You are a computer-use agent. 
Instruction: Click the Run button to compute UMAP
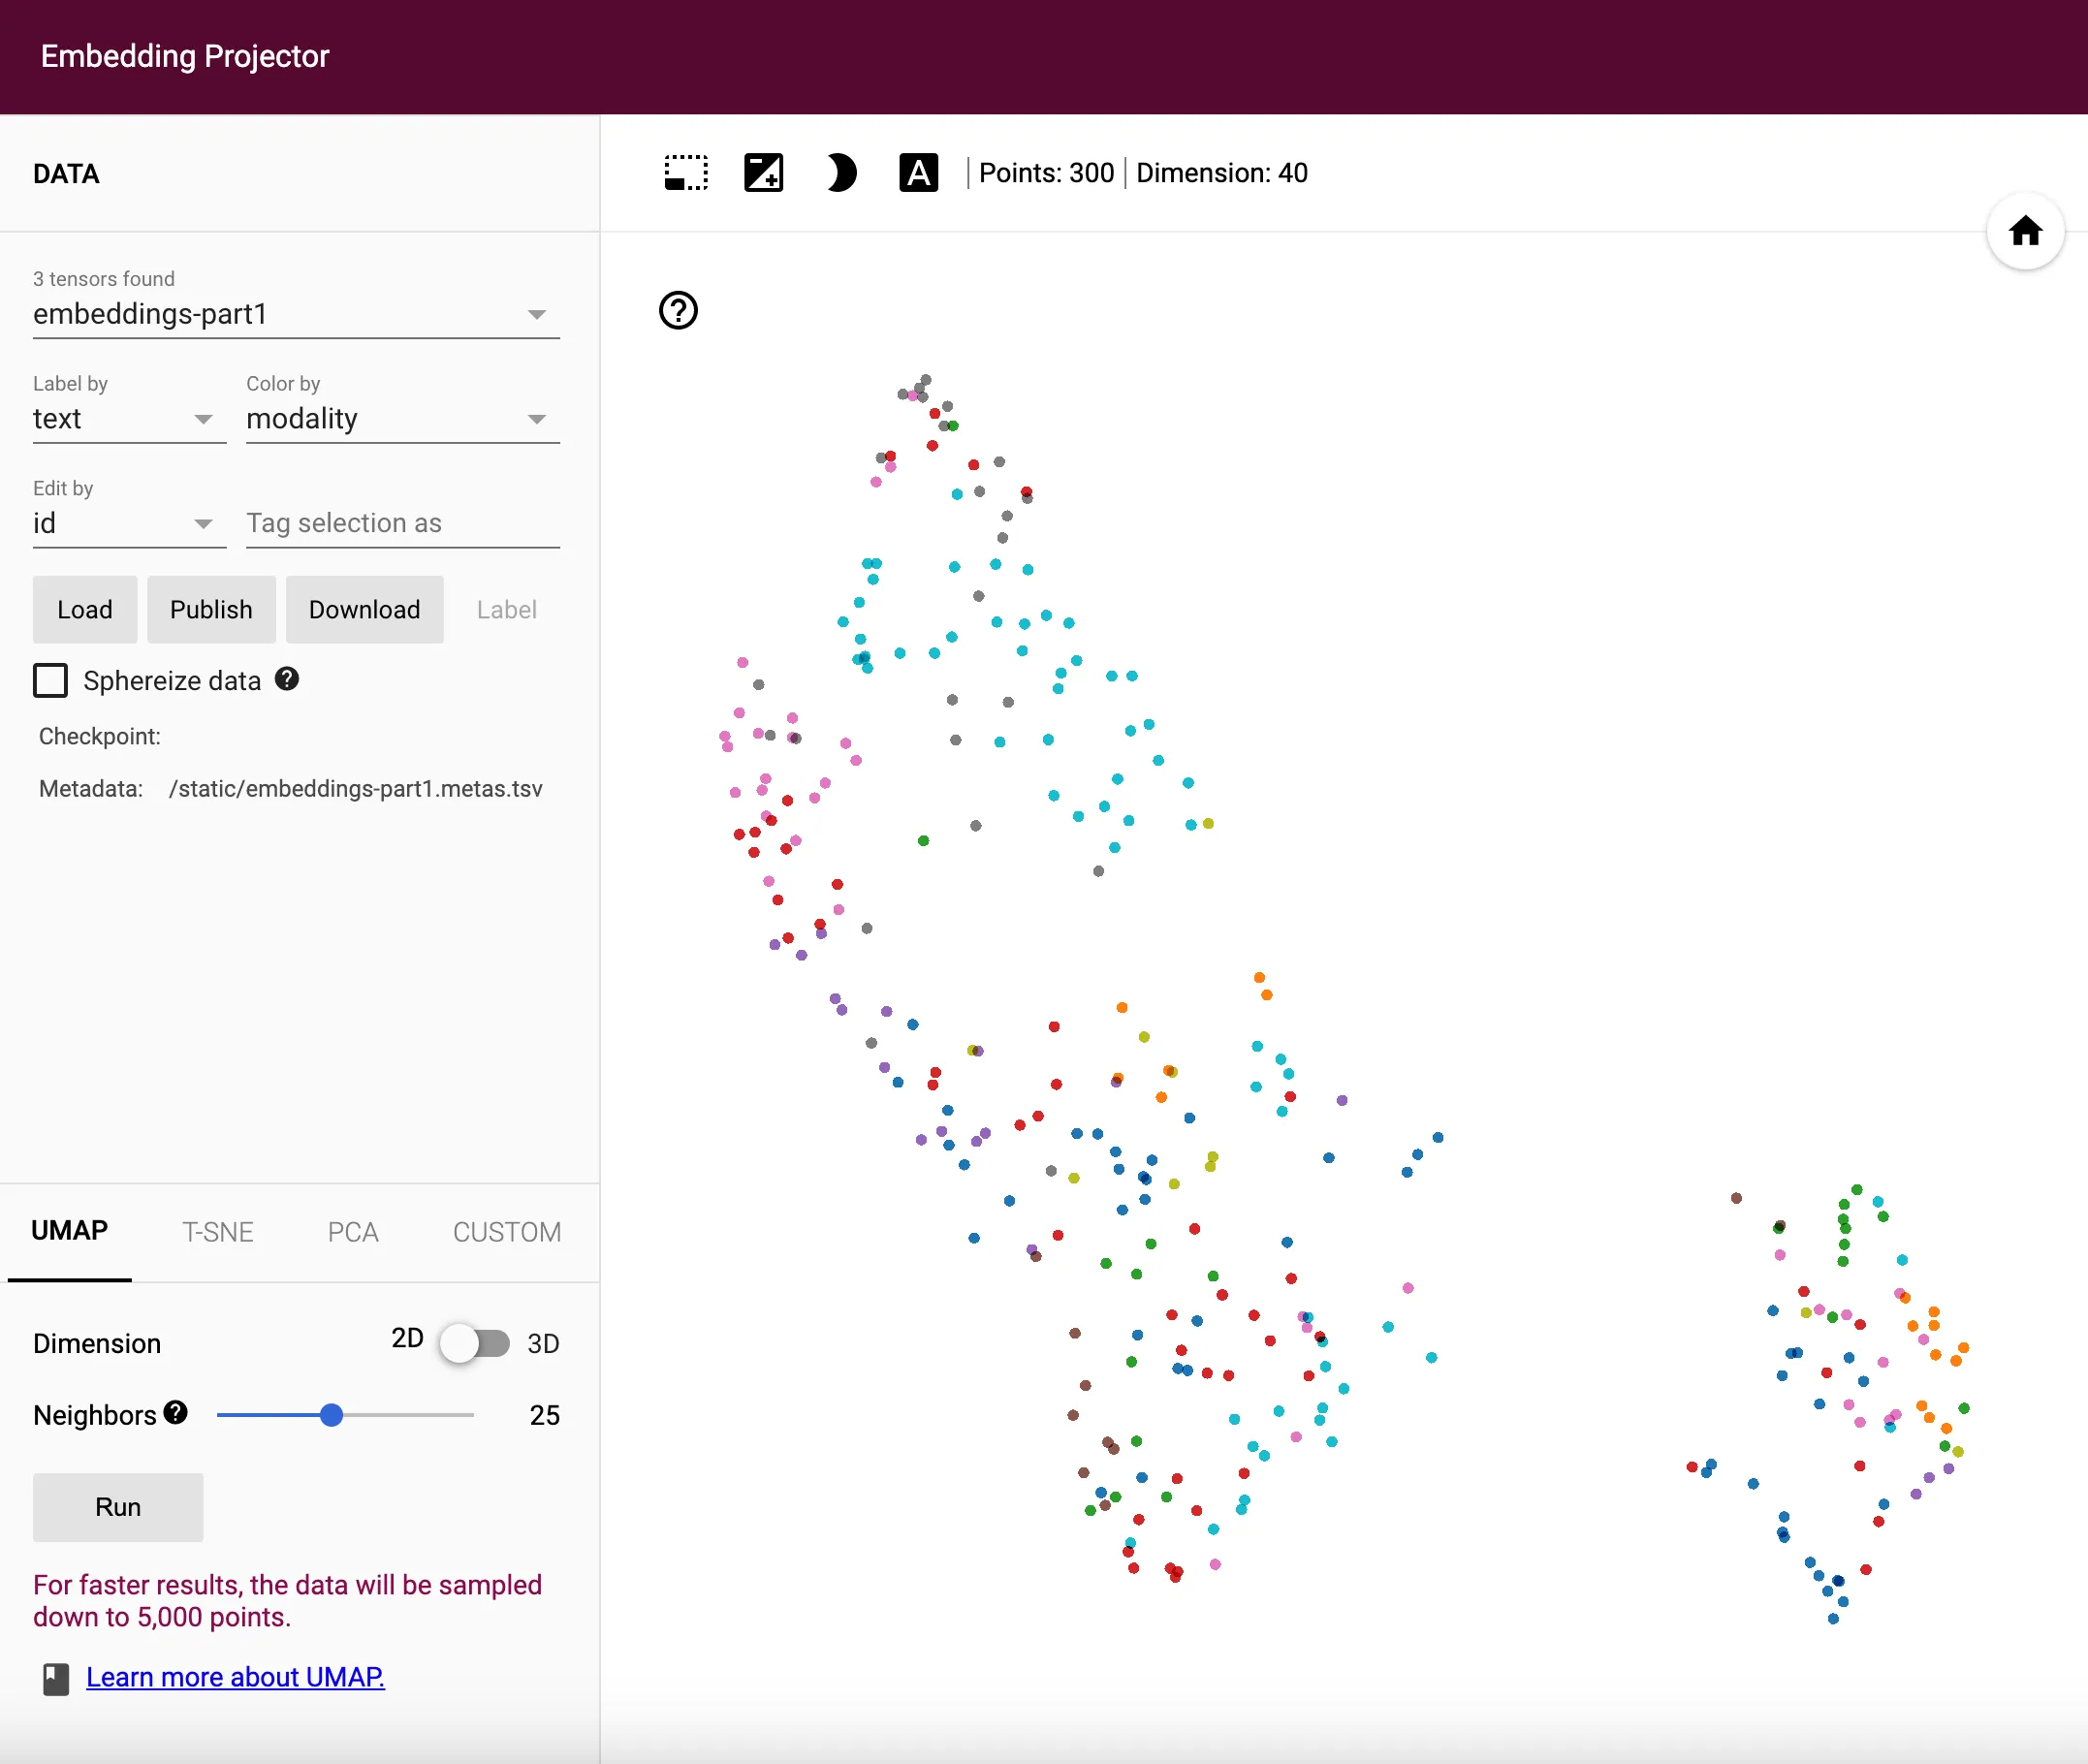click(117, 1507)
